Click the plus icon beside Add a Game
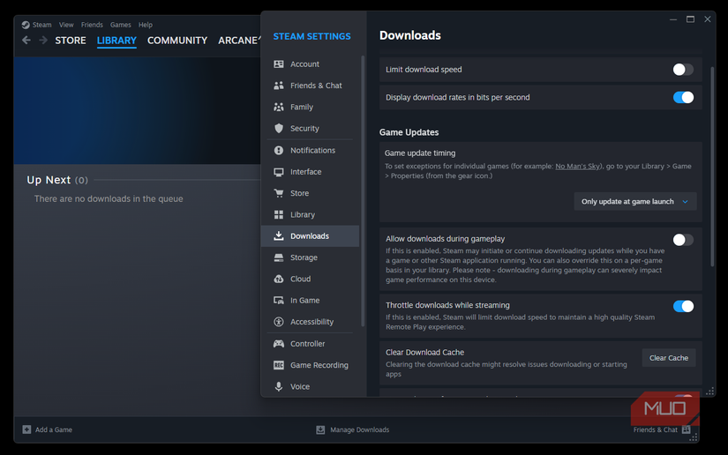Screen dimensions: 728x455 pos(27,429)
